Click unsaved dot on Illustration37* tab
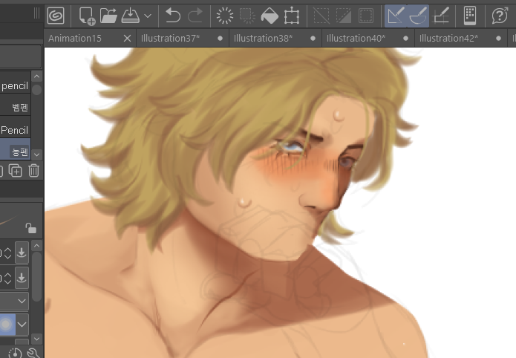This screenshot has height=358, width=516. (221, 39)
